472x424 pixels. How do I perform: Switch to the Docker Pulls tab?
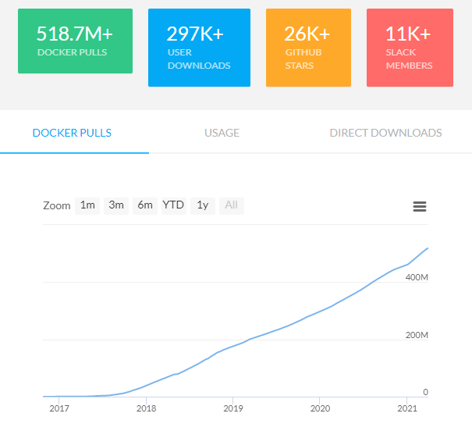click(72, 133)
